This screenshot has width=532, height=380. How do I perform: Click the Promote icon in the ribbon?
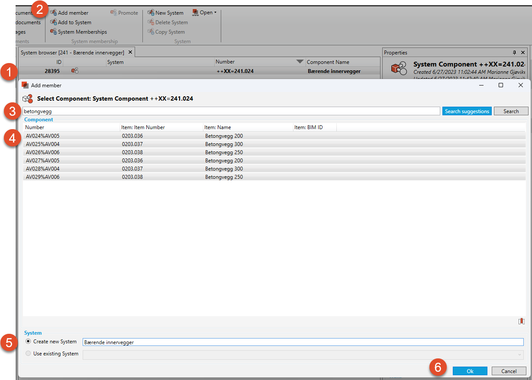coord(114,13)
